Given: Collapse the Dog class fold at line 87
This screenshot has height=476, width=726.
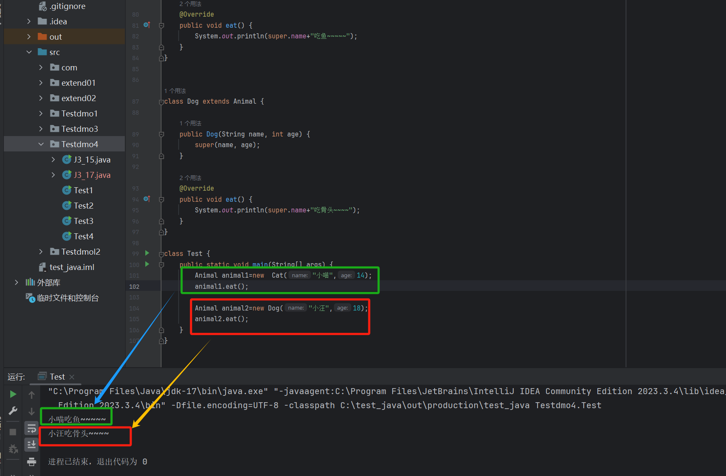Looking at the screenshot, I should (x=162, y=102).
